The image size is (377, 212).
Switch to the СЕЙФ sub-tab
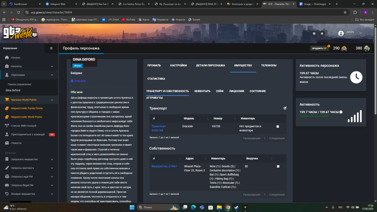pos(220,91)
